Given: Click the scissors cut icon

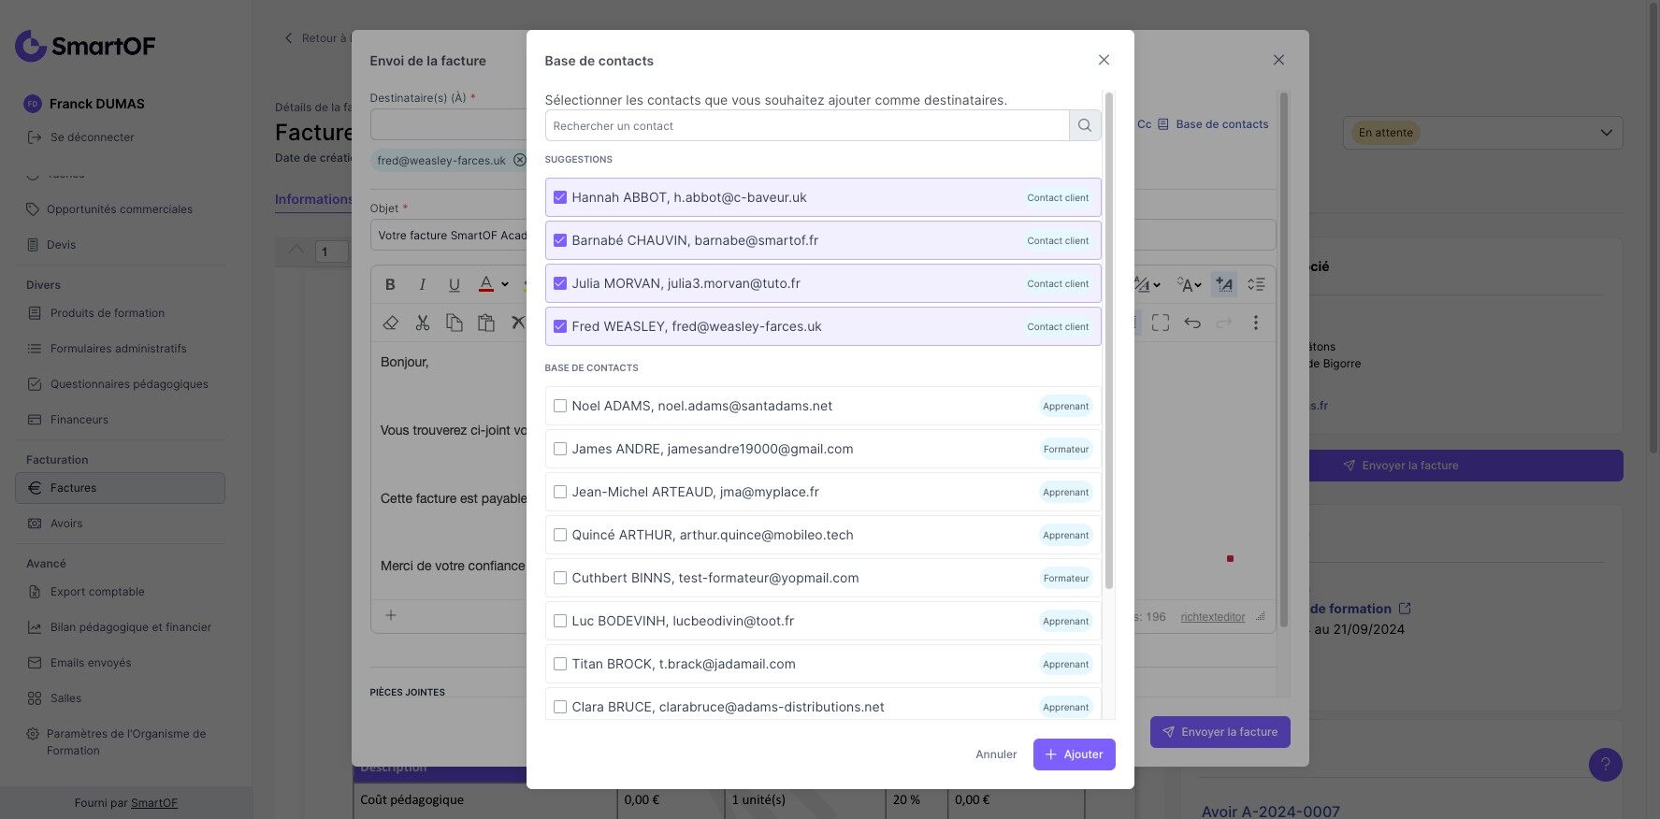Looking at the screenshot, I should click(x=423, y=323).
